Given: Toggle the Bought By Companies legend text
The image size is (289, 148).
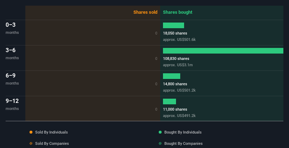Looking at the screenshot, I should (x=183, y=143).
